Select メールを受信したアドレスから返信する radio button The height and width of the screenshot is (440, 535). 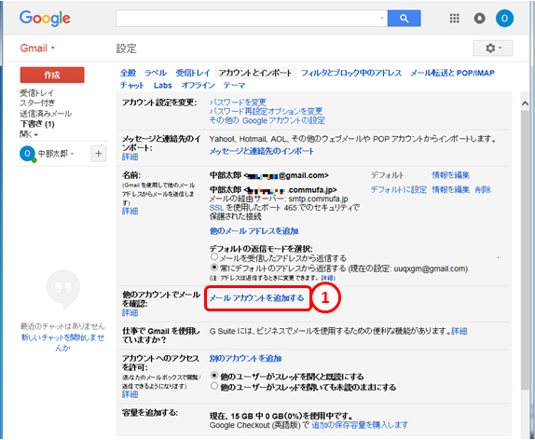[x=214, y=256]
